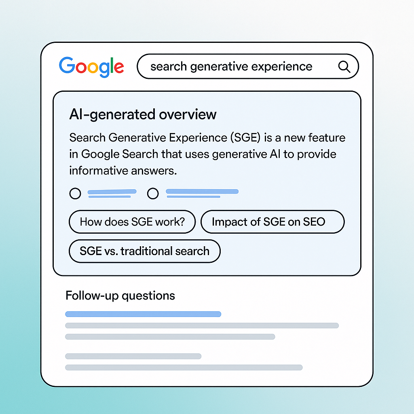Click the second gray placeholder line under follow-up
The width and height of the screenshot is (414, 414).
(x=170, y=337)
